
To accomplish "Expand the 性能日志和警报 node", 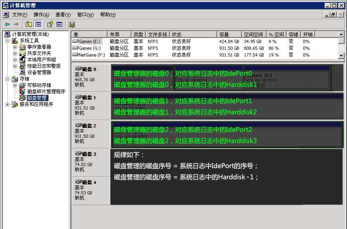I will (x=15, y=66).
